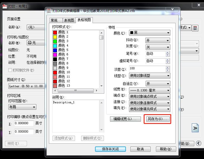Click the AutoCAD icon in Print window title
This screenshot has height=159, width=204.
pyautogui.click(x=5, y=6)
